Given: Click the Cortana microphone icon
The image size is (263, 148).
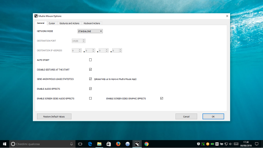Looking at the screenshot, I should pos(72,144).
